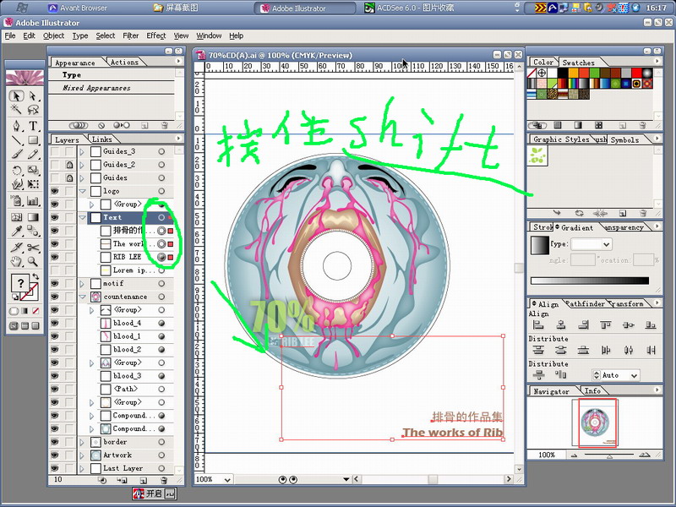Pick the orange swatch
This screenshot has height=507, width=676.
coord(574,73)
